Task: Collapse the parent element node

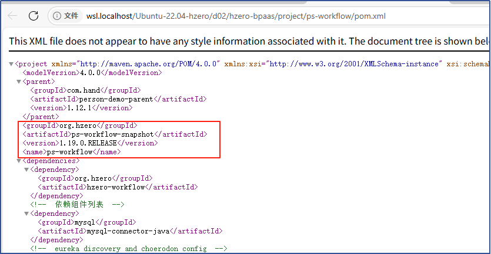Action: click(x=19, y=82)
